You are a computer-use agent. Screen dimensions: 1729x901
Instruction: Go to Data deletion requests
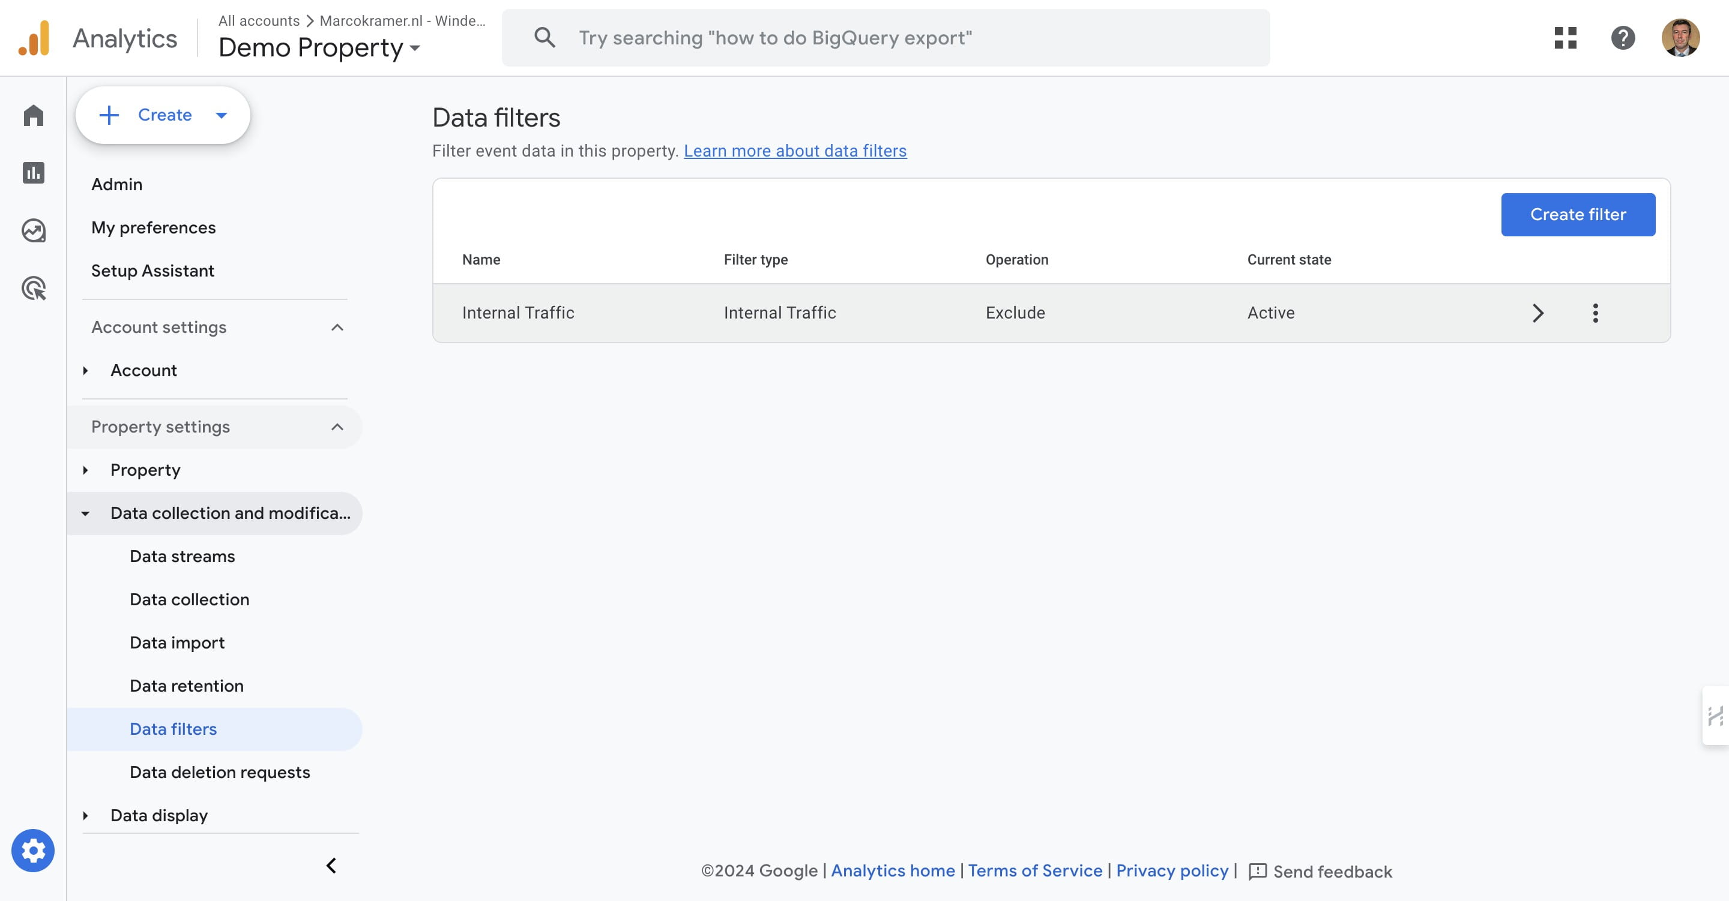pyautogui.click(x=220, y=772)
